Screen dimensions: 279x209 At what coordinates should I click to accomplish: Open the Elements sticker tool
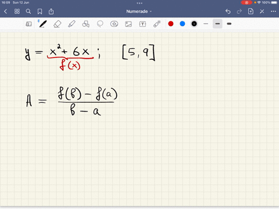(x=114, y=24)
